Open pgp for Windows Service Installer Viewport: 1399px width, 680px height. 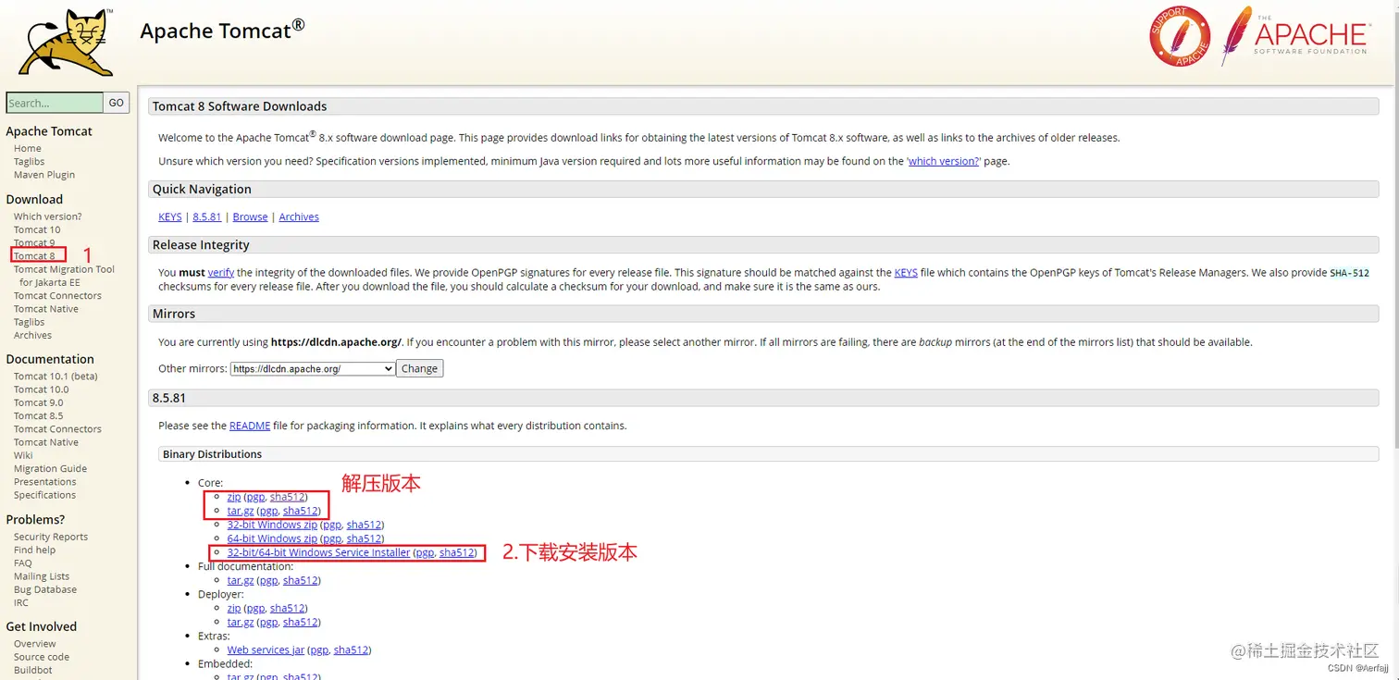(426, 552)
